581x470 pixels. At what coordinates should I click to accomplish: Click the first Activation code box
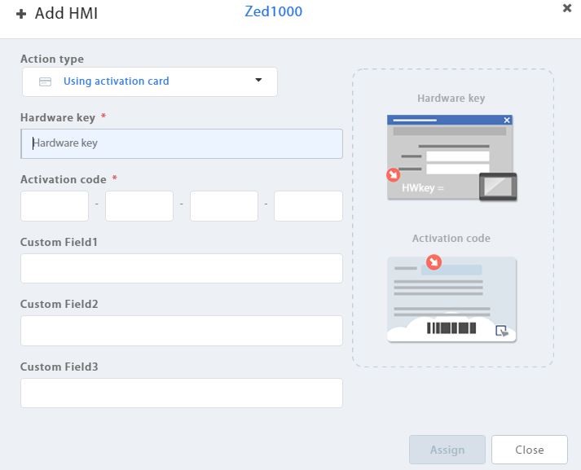[55, 206]
